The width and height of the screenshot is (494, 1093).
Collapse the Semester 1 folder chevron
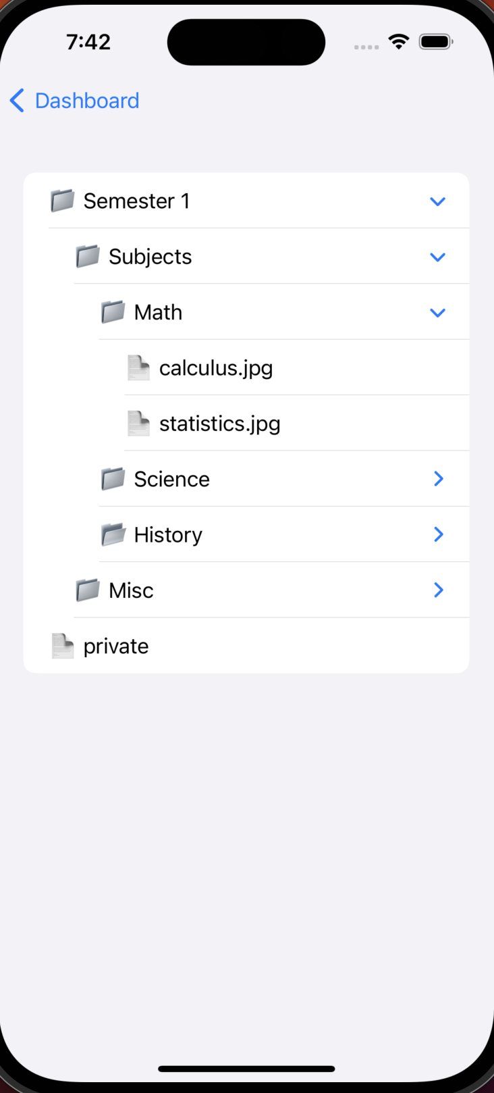(438, 201)
